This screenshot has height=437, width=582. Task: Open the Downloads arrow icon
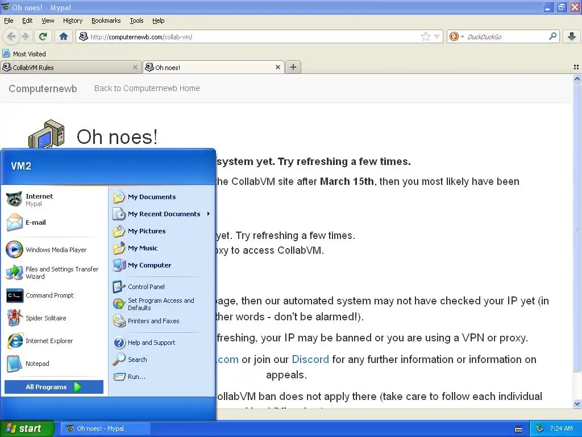click(572, 36)
